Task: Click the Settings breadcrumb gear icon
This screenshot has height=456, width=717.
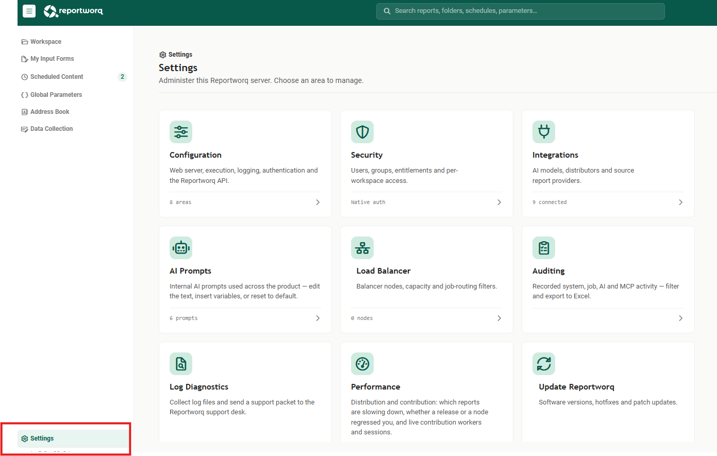Action: (162, 55)
